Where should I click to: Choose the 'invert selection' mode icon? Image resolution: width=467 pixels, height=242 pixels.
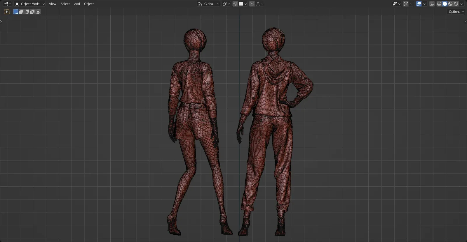pos(32,12)
